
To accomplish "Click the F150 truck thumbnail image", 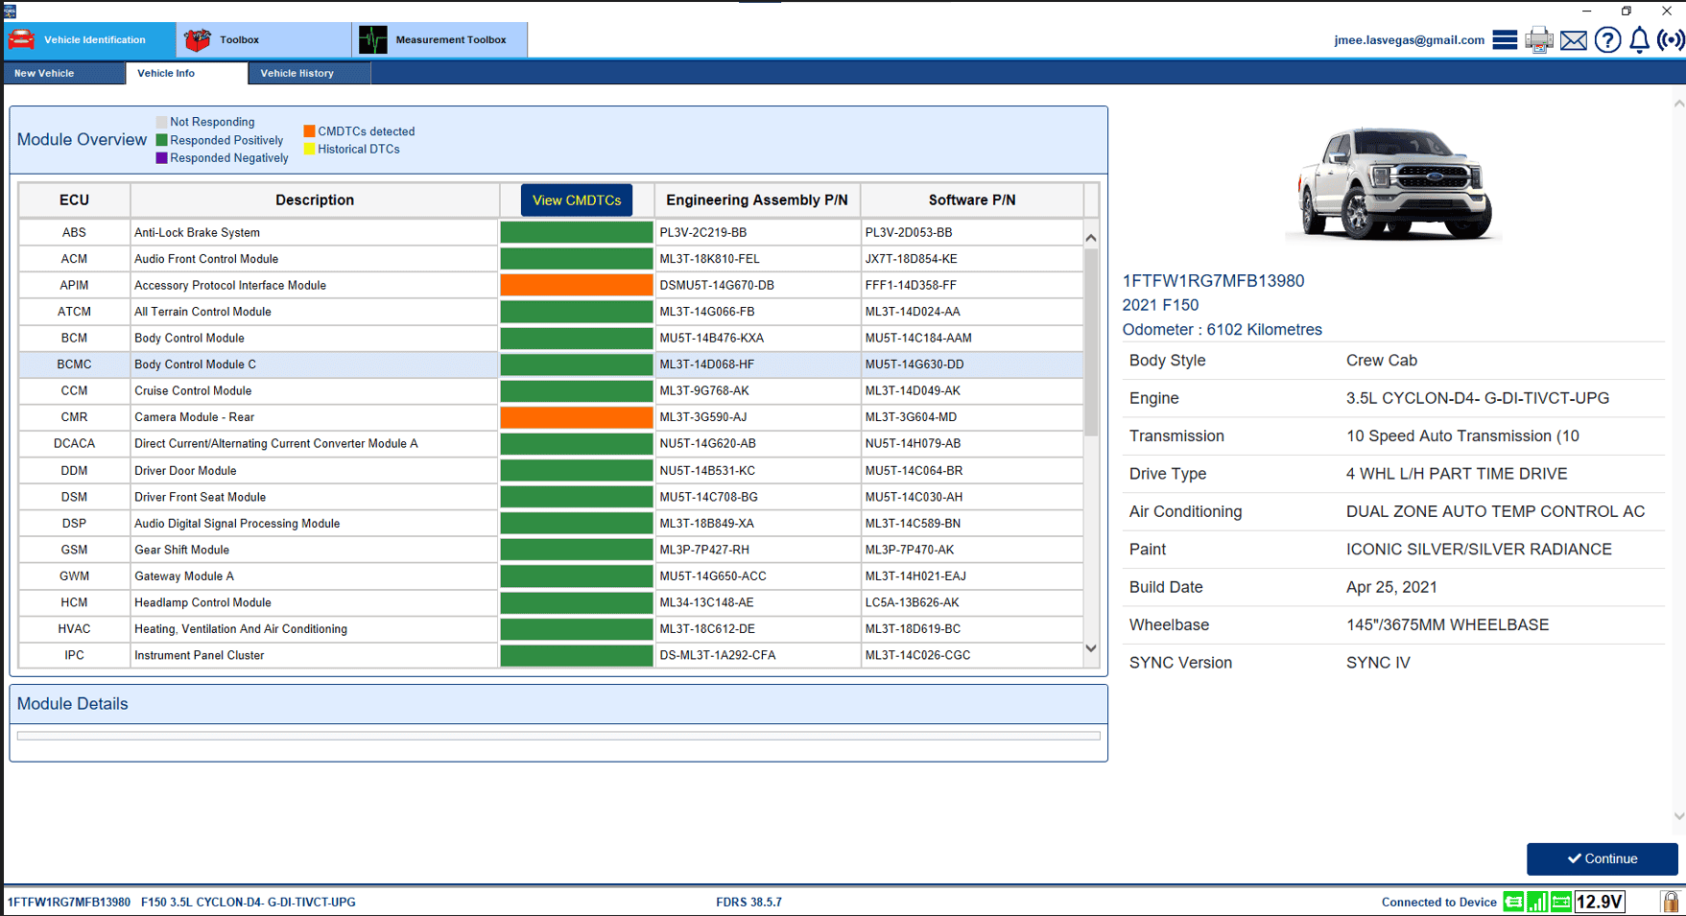I will (x=1393, y=183).
